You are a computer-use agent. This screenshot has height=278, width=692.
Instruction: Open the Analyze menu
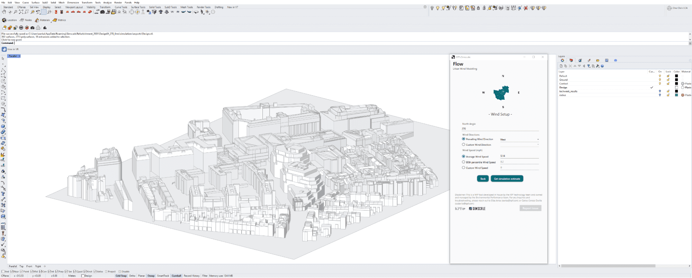pyautogui.click(x=107, y=2)
